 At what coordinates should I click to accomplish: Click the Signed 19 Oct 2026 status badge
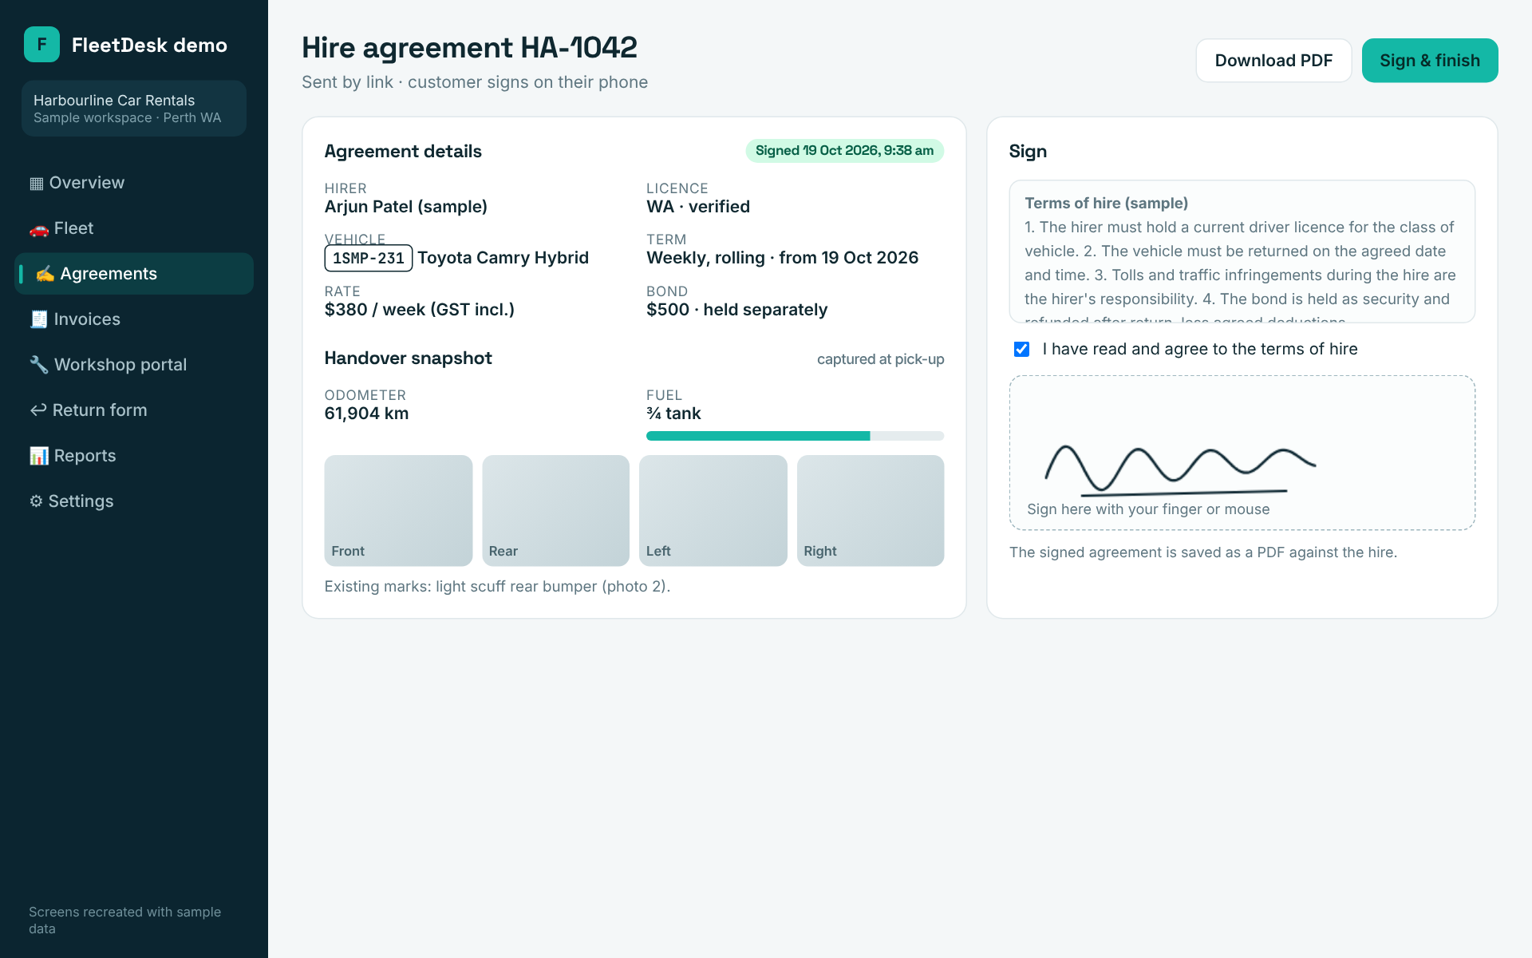845,151
